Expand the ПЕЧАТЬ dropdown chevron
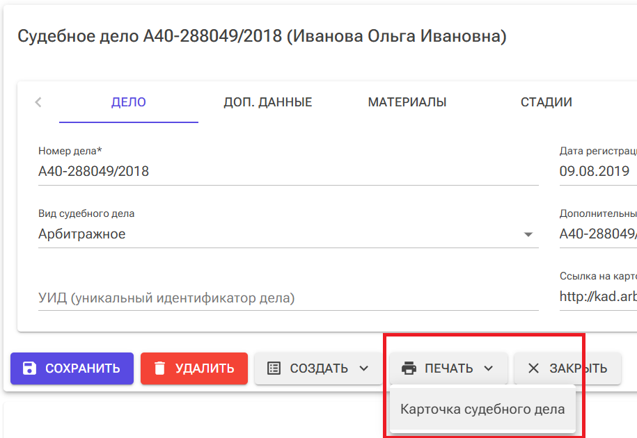The image size is (637, 438). (489, 368)
